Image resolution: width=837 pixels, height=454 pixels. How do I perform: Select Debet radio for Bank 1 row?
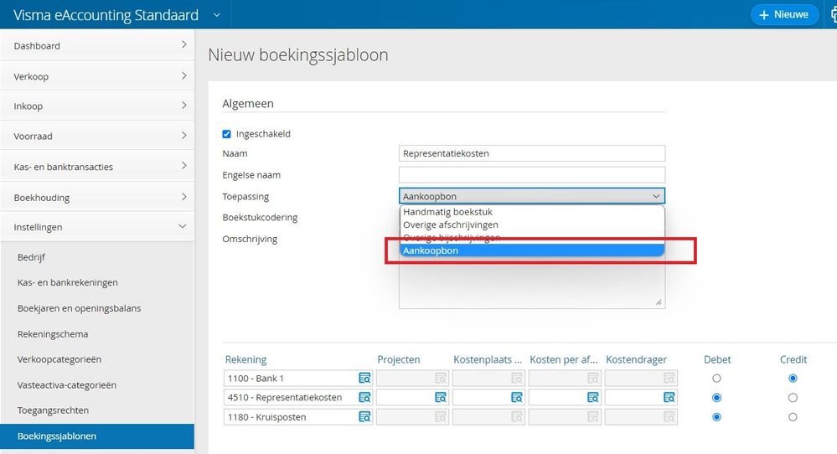click(716, 379)
